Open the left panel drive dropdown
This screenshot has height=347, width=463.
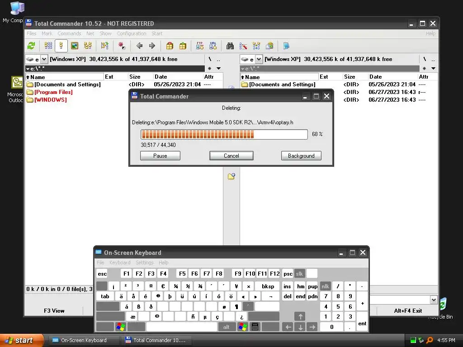tap(44, 59)
